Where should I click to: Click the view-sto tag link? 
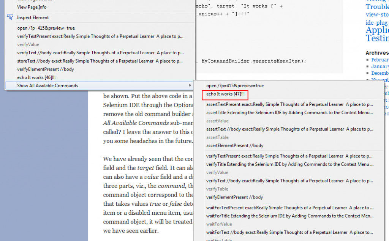click(x=377, y=14)
